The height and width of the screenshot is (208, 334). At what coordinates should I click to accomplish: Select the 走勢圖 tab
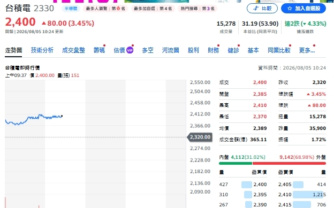click(13, 50)
